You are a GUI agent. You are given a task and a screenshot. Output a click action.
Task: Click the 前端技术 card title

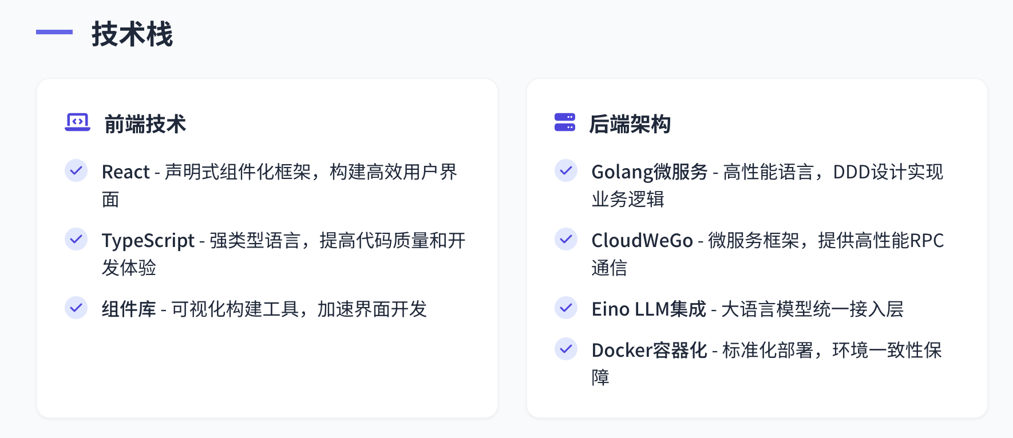point(145,124)
